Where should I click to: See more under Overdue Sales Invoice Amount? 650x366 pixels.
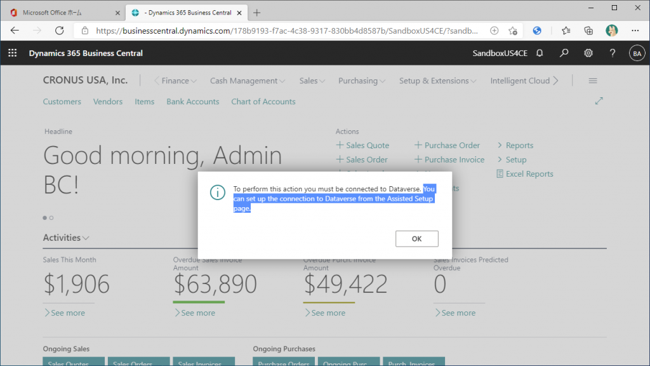[x=194, y=313]
